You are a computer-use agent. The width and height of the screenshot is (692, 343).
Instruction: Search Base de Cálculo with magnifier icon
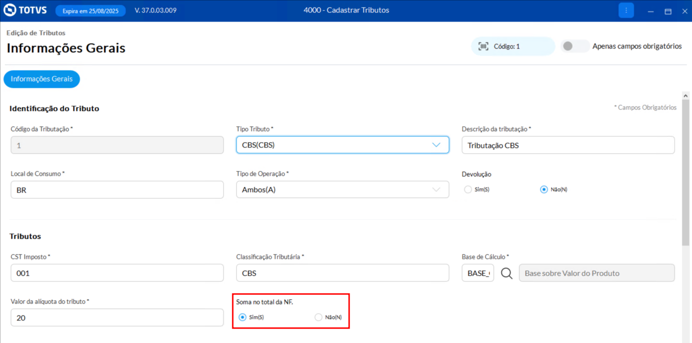(506, 273)
